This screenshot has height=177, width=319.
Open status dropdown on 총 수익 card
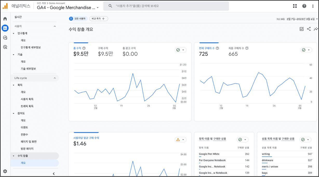coord(181,50)
